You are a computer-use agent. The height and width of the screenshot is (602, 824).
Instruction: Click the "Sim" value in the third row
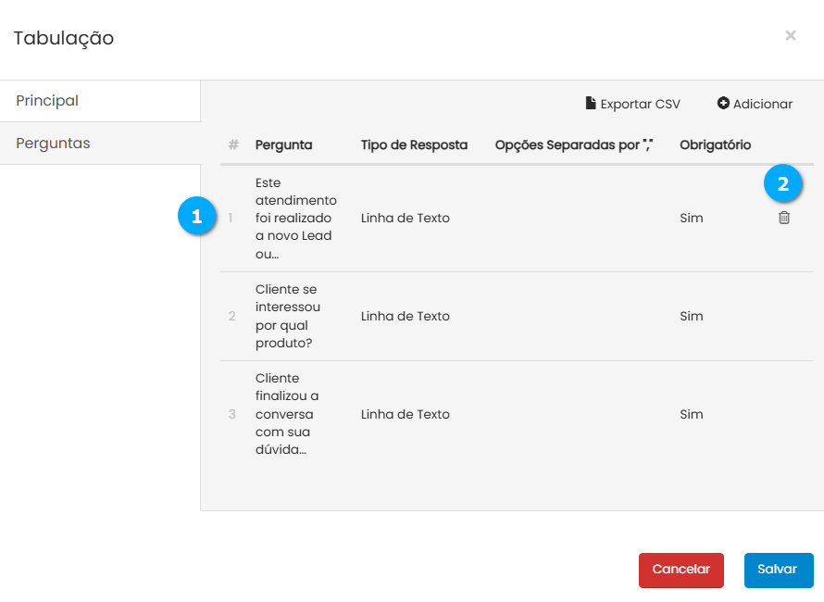tap(692, 414)
